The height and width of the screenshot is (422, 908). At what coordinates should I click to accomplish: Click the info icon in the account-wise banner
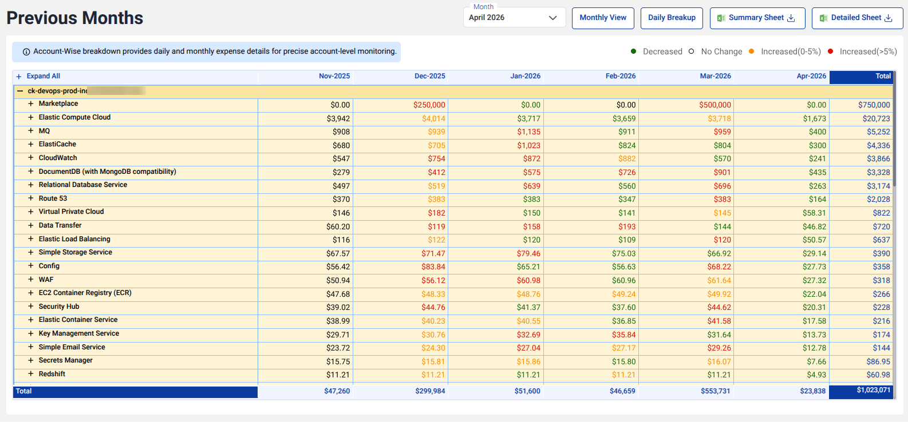(26, 51)
